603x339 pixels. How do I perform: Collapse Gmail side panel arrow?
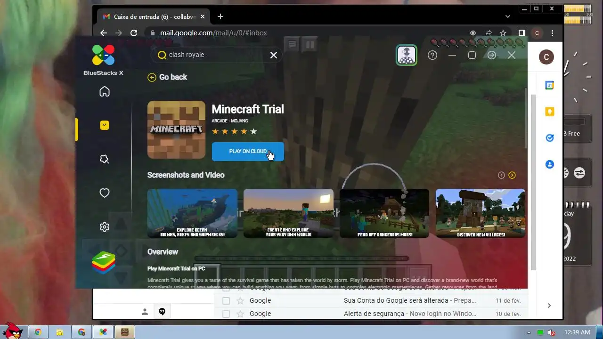549,306
